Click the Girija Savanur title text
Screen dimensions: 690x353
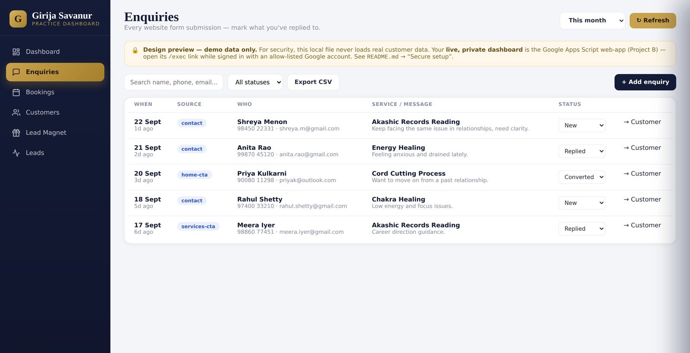click(x=62, y=15)
